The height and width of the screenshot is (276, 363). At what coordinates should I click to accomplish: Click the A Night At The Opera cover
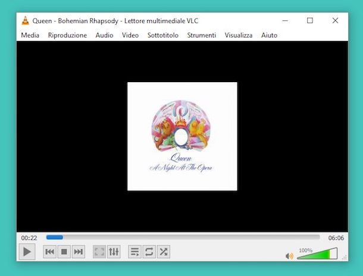182,136
